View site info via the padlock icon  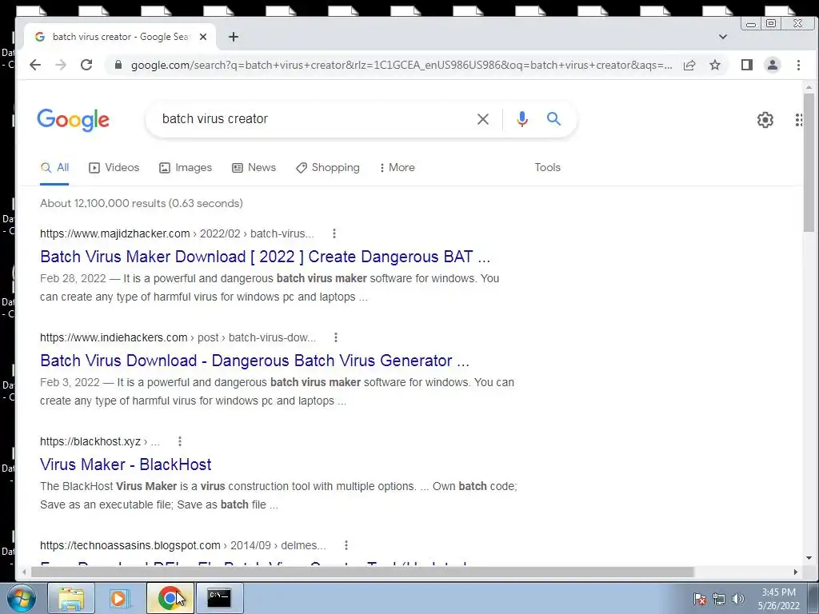pyautogui.click(x=118, y=65)
